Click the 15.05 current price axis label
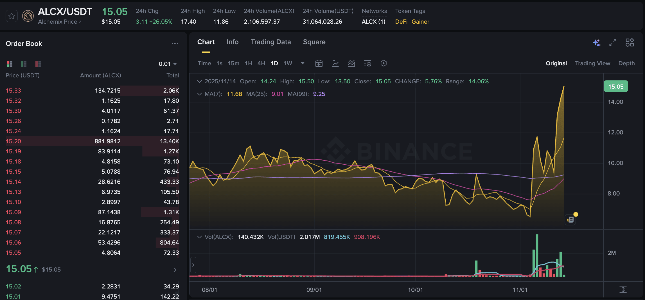This screenshot has width=645, height=300. pyautogui.click(x=615, y=87)
